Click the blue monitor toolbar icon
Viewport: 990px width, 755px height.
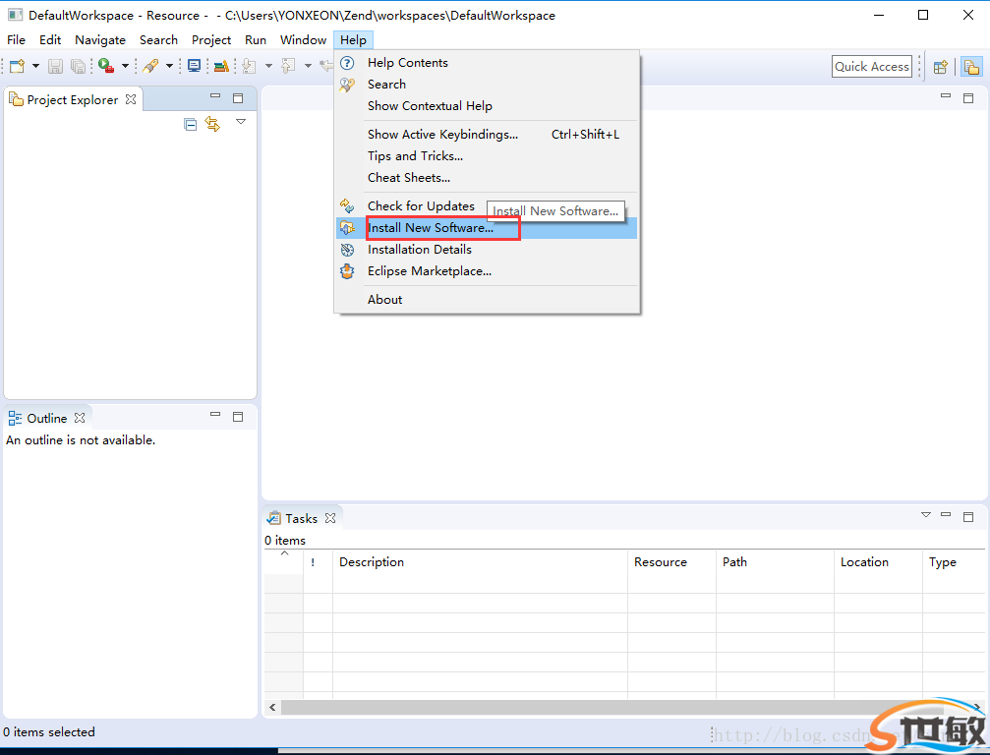point(195,66)
